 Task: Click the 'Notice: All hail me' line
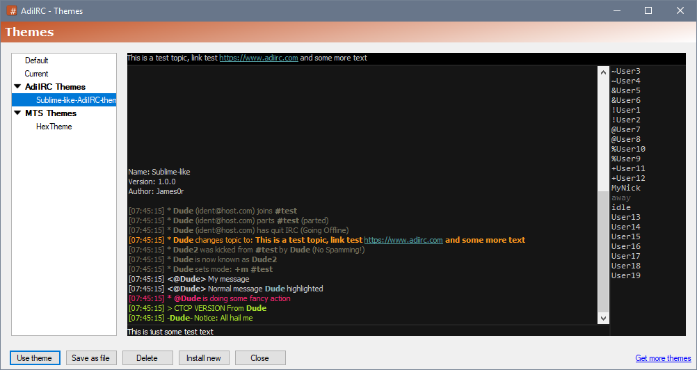pos(191,319)
